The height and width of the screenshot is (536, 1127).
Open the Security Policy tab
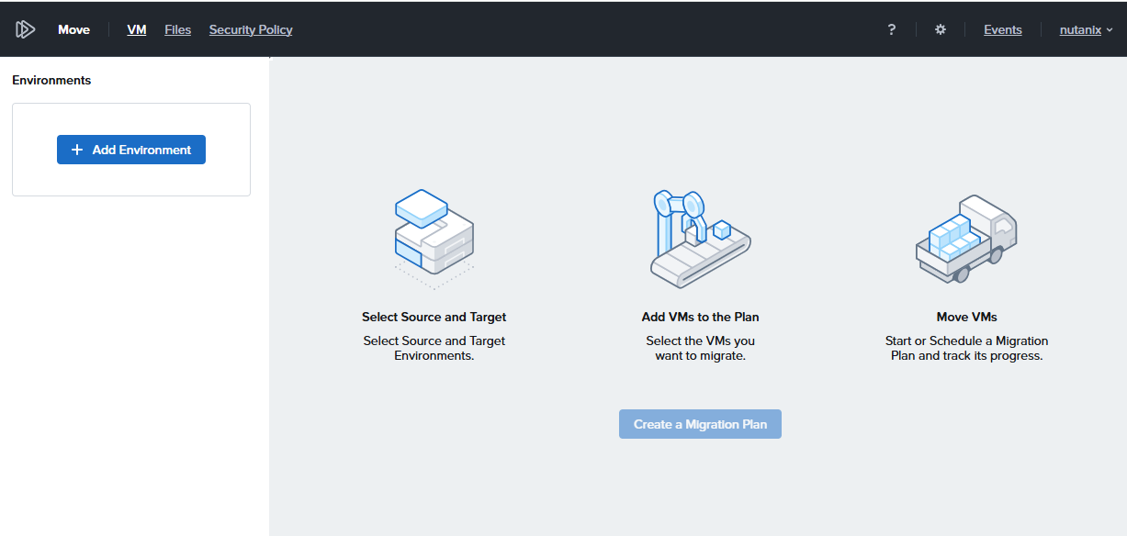251,29
